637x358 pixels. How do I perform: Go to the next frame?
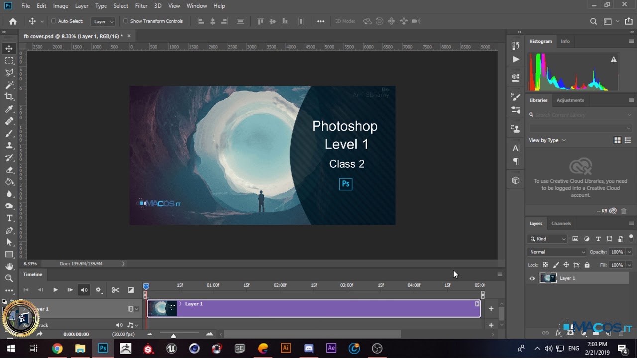pos(70,290)
